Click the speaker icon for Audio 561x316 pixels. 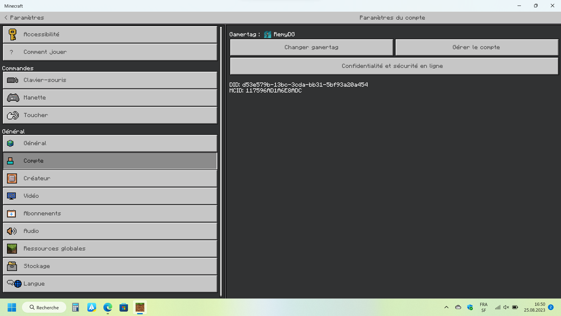pyautogui.click(x=12, y=231)
